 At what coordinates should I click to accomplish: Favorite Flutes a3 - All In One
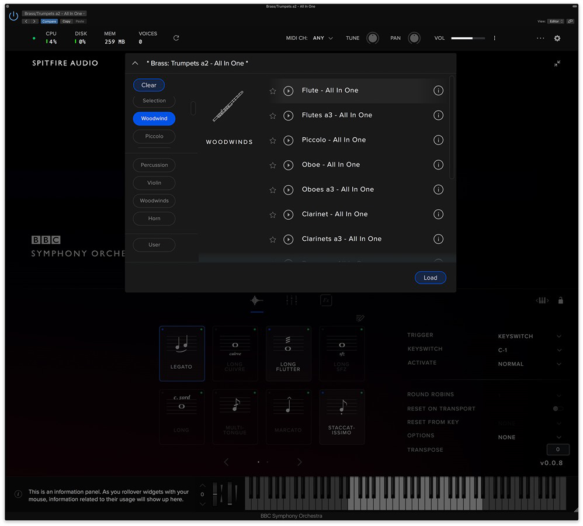point(273,116)
